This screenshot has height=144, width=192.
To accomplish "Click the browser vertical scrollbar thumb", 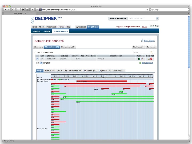I will coord(189,42).
